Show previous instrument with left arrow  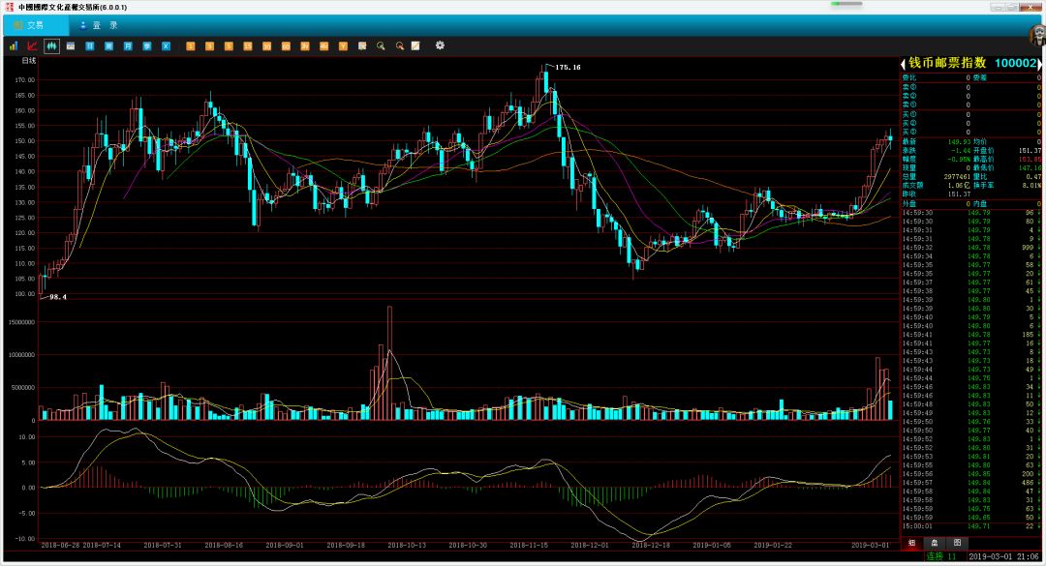pyautogui.click(x=904, y=64)
